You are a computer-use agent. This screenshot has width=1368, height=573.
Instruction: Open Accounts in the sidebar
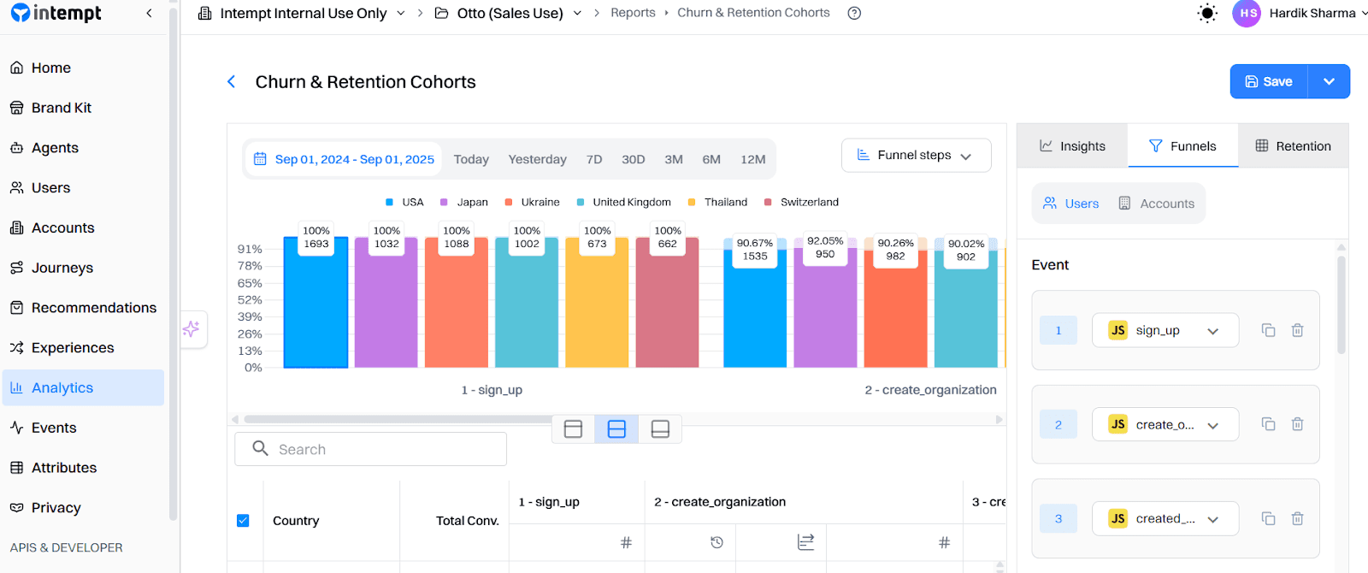coord(83,228)
